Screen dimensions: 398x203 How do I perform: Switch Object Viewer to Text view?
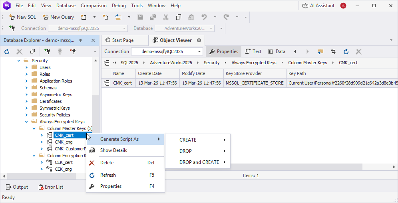(x=253, y=51)
